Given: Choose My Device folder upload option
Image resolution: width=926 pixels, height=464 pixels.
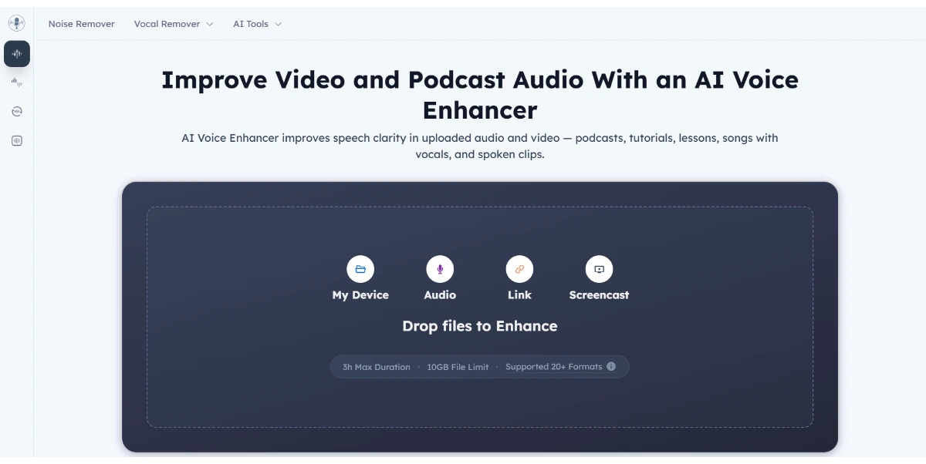Looking at the screenshot, I should coord(360,278).
